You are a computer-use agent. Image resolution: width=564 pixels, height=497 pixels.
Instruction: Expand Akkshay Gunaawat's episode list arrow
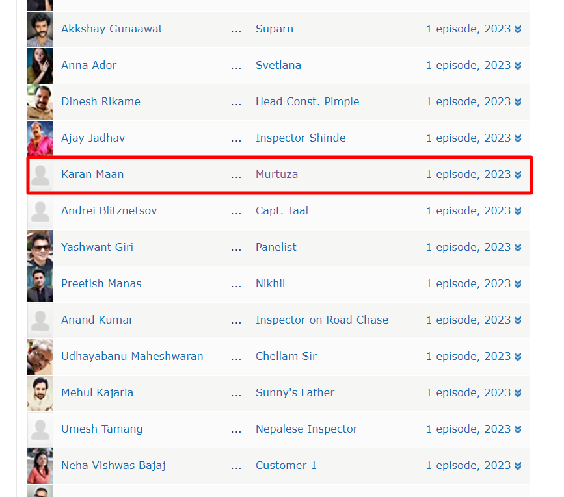[x=518, y=29]
